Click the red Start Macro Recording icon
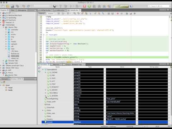Screen dimensions: 172x129 coord(118,13)
